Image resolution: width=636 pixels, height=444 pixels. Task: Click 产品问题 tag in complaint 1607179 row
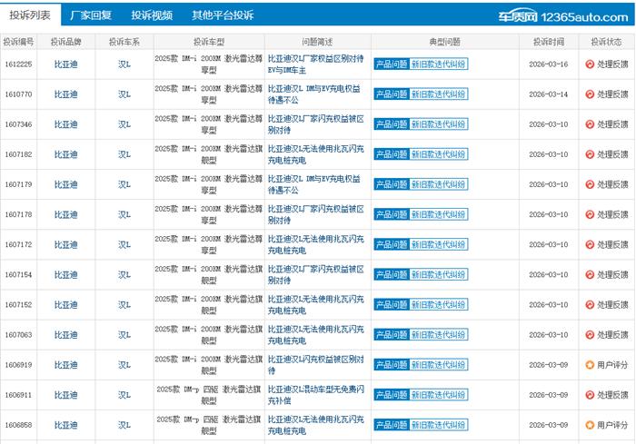(x=391, y=184)
